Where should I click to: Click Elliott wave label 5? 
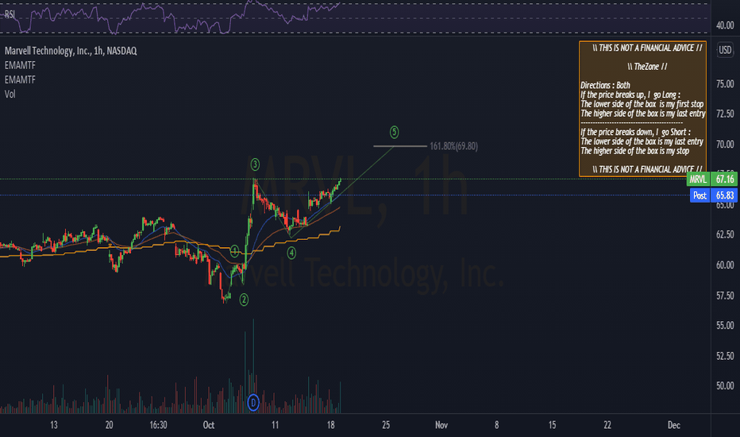point(394,132)
